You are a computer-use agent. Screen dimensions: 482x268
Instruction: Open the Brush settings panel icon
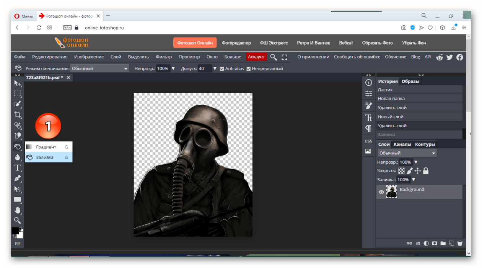coord(368,106)
